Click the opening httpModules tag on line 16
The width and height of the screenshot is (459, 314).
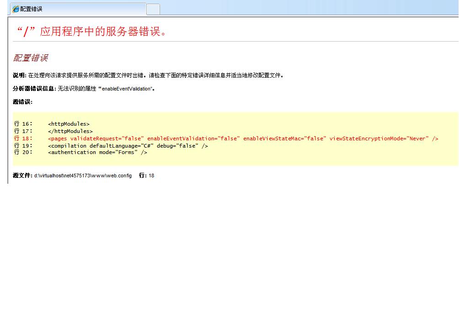[69, 124]
